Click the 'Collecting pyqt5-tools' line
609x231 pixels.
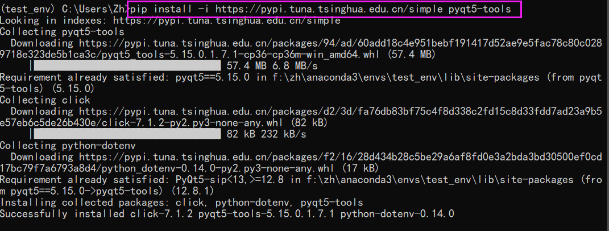coord(62,32)
